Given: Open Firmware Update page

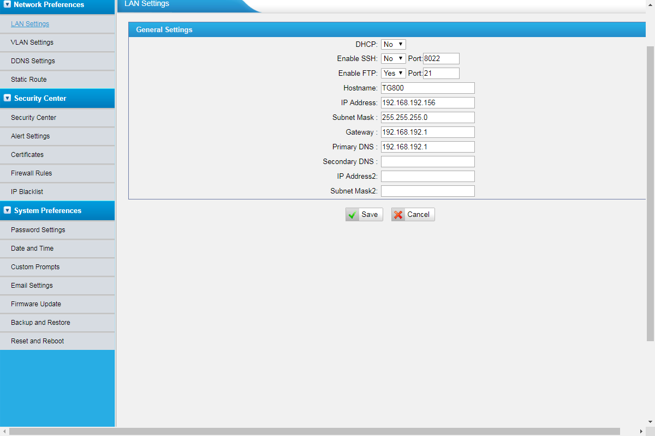Looking at the screenshot, I should point(36,304).
